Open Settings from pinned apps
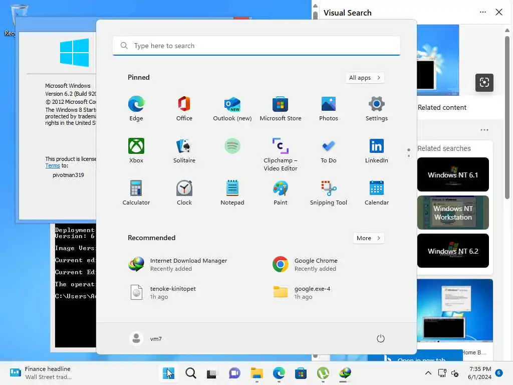The width and height of the screenshot is (513, 385). click(377, 109)
